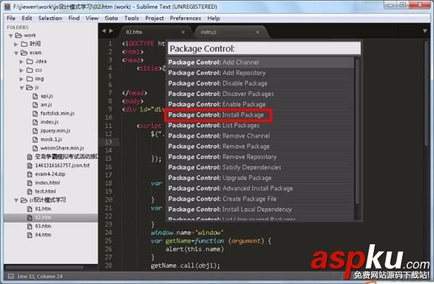Collapse the work folder
This screenshot has height=284, width=434.
(x=11, y=35)
